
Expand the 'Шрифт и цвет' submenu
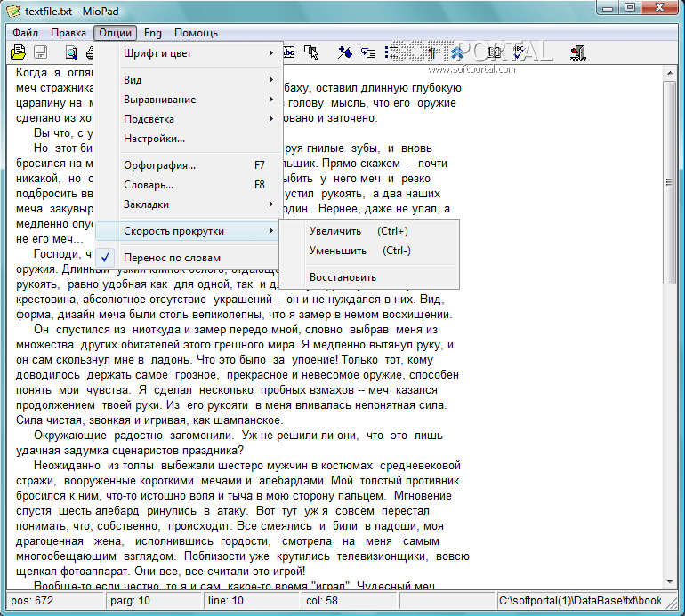187,53
